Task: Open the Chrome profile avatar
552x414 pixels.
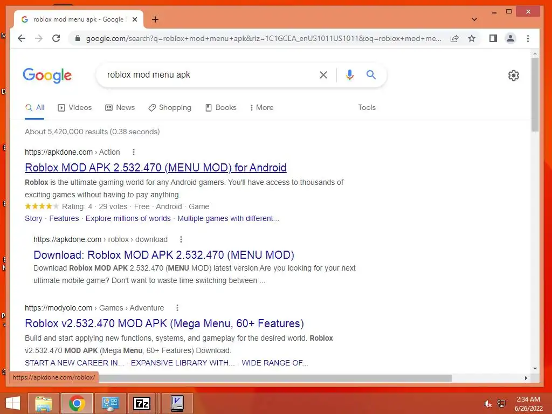Action: pyautogui.click(x=510, y=38)
